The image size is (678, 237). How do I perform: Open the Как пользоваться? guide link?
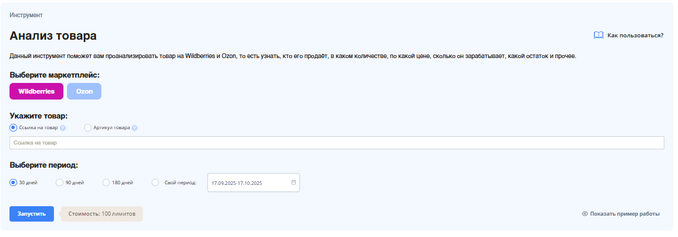pos(635,36)
